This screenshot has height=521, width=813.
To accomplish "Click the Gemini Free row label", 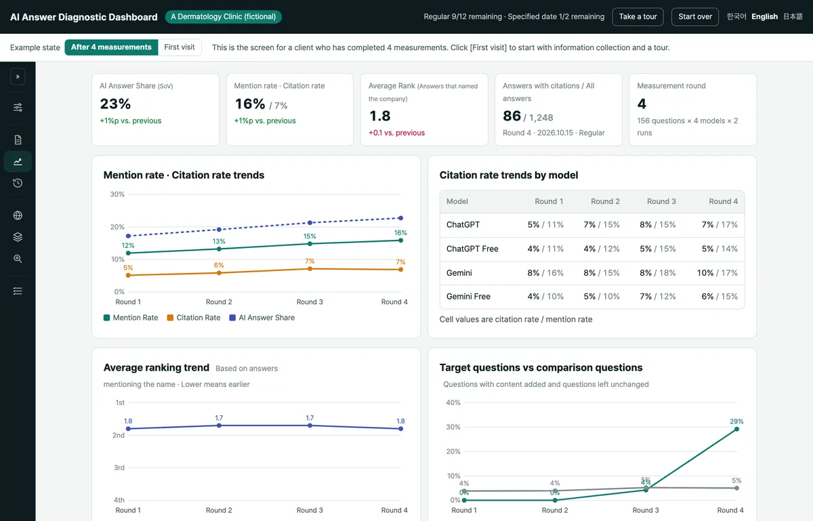I will [x=468, y=296].
